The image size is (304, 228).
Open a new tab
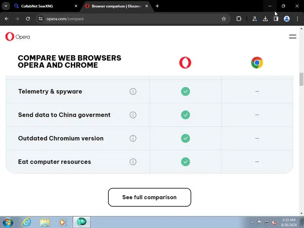(157, 6)
